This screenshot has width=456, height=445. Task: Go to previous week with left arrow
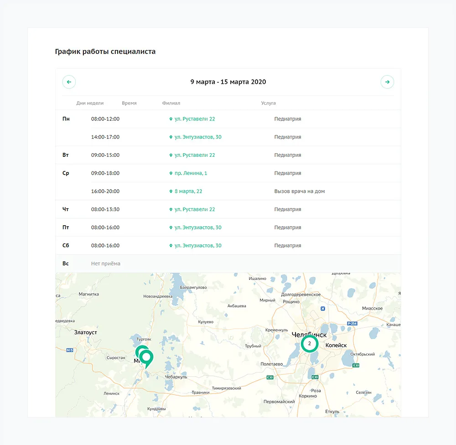point(69,82)
